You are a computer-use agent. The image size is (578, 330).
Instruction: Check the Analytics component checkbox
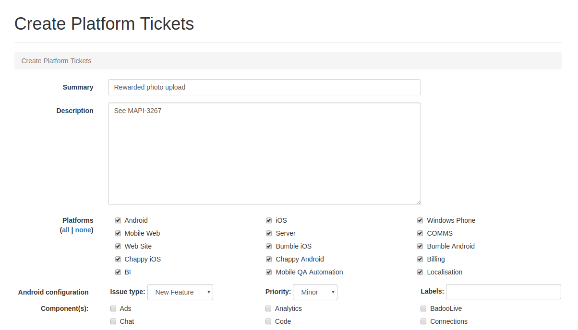coord(269,308)
